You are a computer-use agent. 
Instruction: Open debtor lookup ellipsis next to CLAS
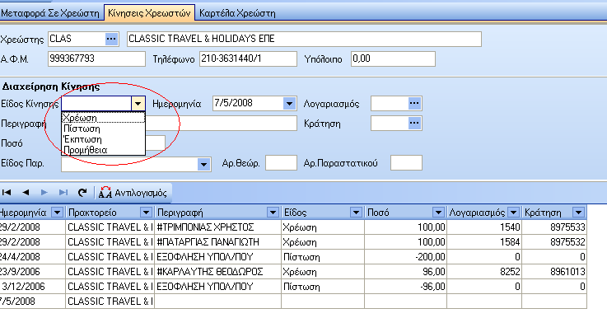point(111,39)
